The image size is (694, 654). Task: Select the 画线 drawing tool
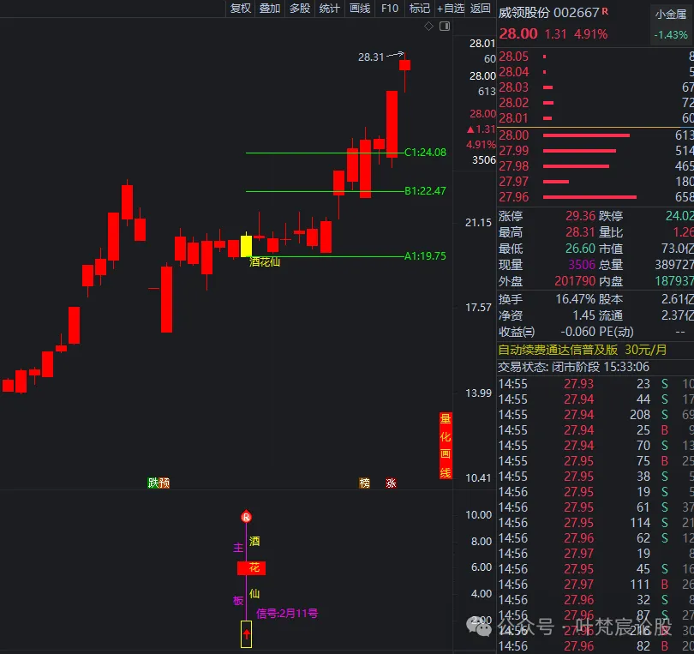pos(360,9)
